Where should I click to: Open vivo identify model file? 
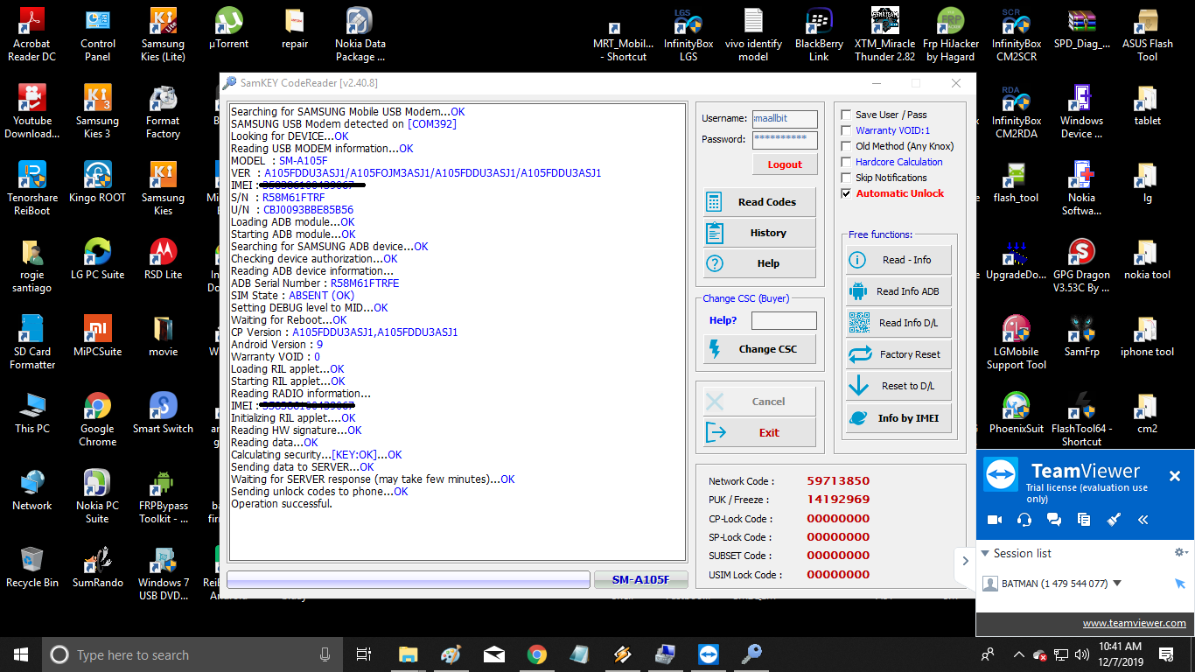click(x=753, y=34)
